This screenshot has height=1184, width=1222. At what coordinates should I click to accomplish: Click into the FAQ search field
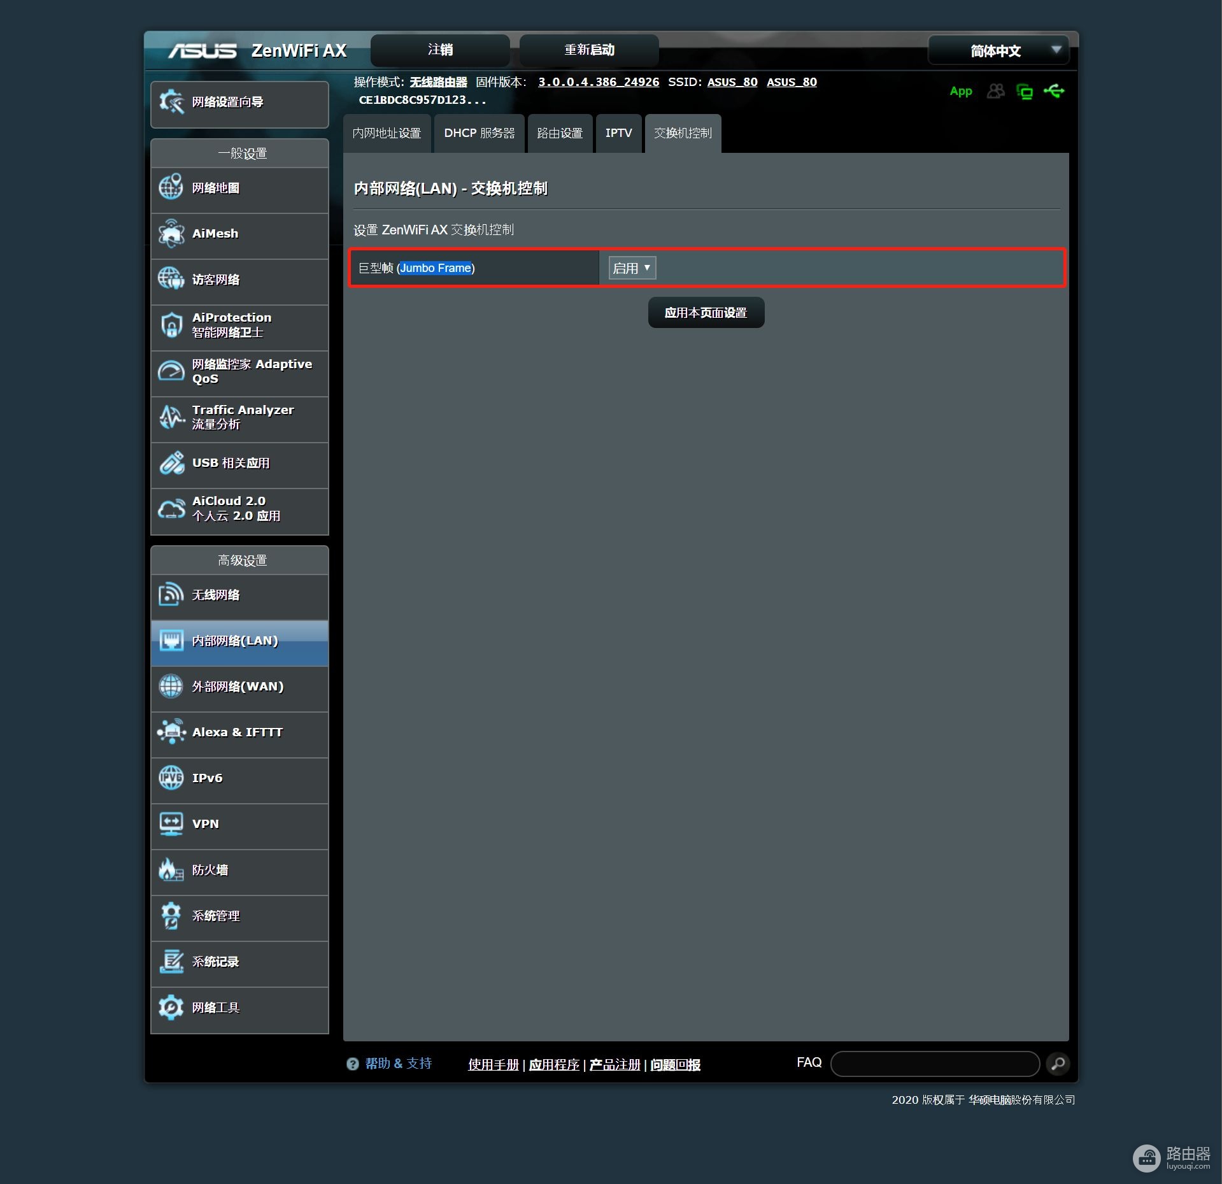click(x=934, y=1063)
